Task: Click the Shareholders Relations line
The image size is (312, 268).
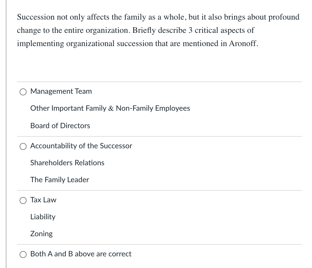Action: pyautogui.click(x=67, y=163)
